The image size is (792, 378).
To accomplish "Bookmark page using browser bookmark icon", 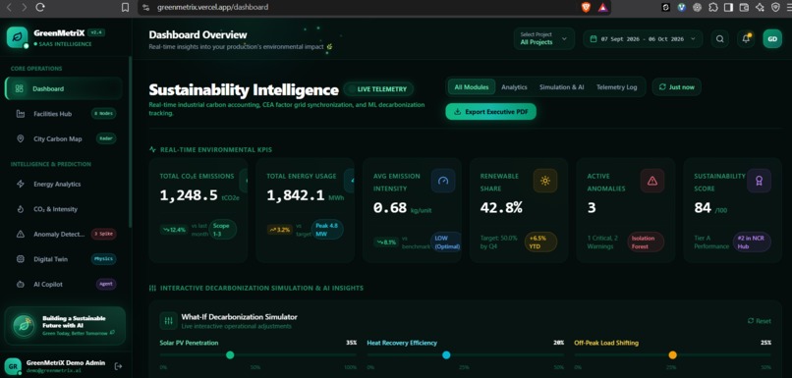I will click(x=125, y=7).
